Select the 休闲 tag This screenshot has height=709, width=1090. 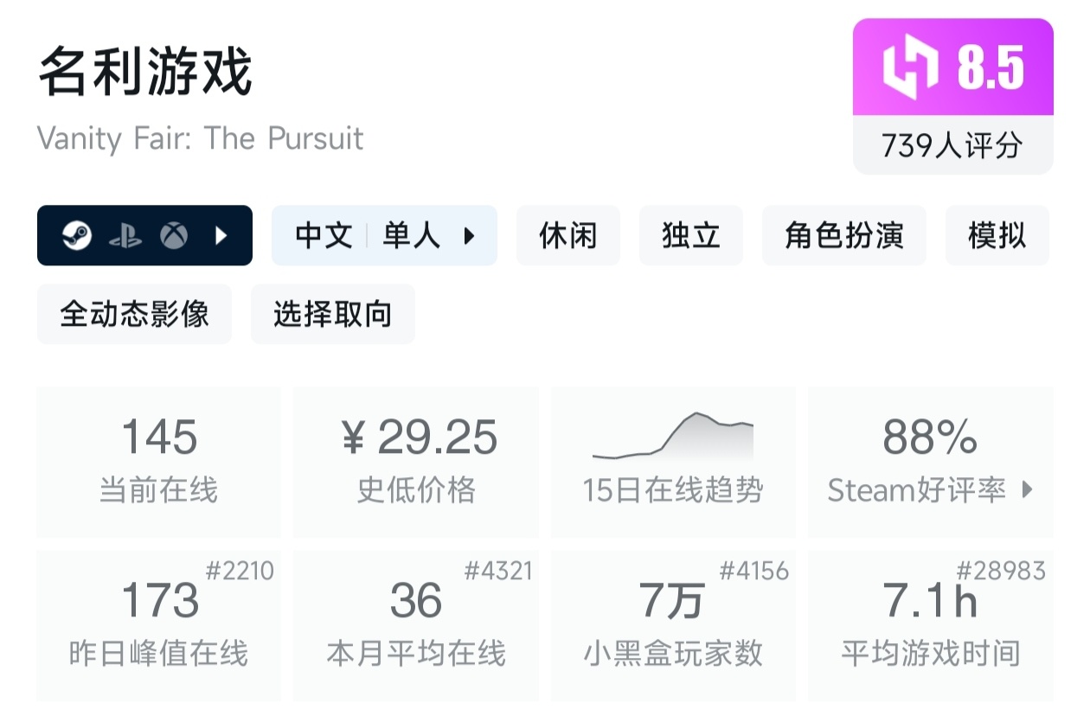pyautogui.click(x=568, y=235)
